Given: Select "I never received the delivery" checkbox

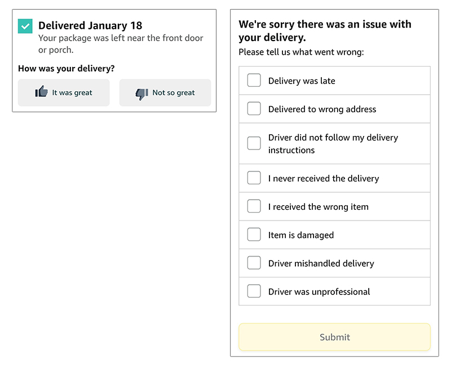Looking at the screenshot, I should point(254,178).
